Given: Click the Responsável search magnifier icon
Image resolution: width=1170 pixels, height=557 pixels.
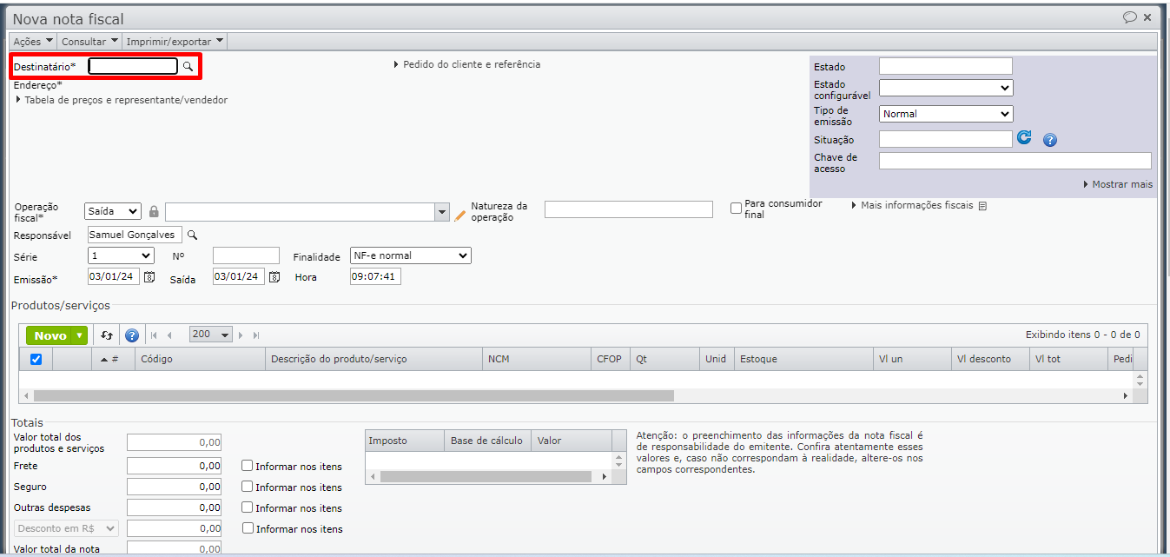Looking at the screenshot, I should pyautogui.click(x=193, y=235).
